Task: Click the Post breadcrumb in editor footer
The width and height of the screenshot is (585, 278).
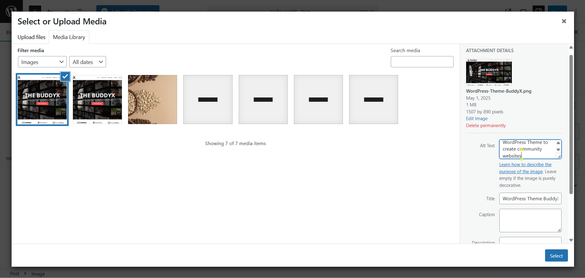Action: click(x=14, y=273)
